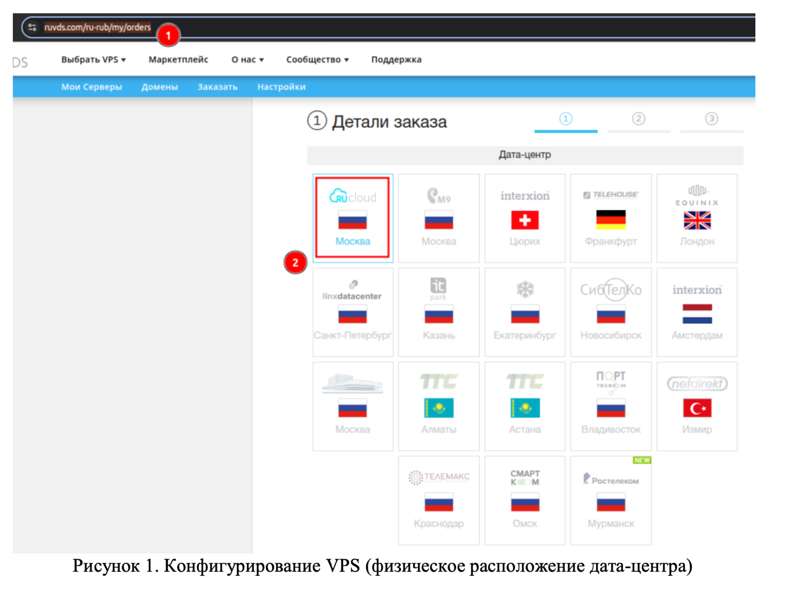Switch to the Домены section
The height and width of the screenshot is (589, 797).
pos(159,87)
